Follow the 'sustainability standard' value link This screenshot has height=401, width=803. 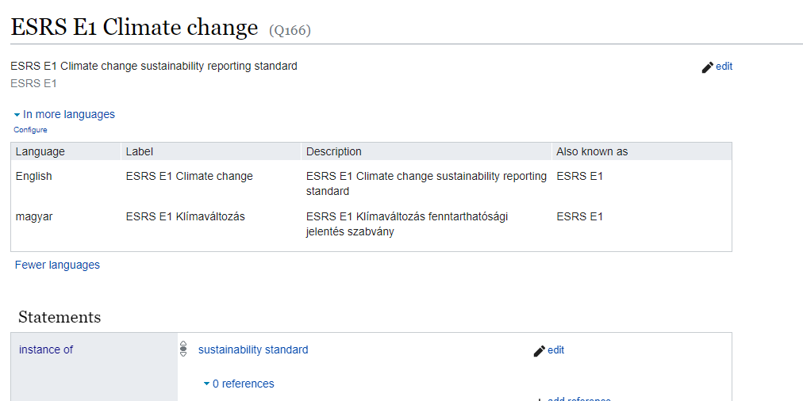coord(253,349)
